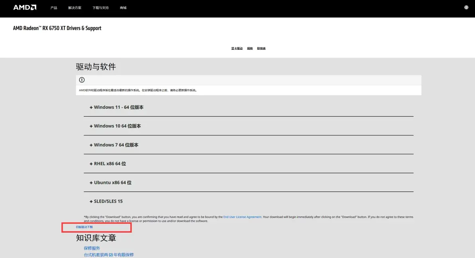
Task: Expand the Windows 11 - 64 位版本 section
Action: tap(248, 107)
